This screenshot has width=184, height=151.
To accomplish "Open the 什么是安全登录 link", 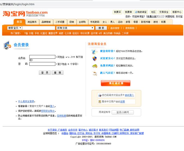I will coord(26,101).
